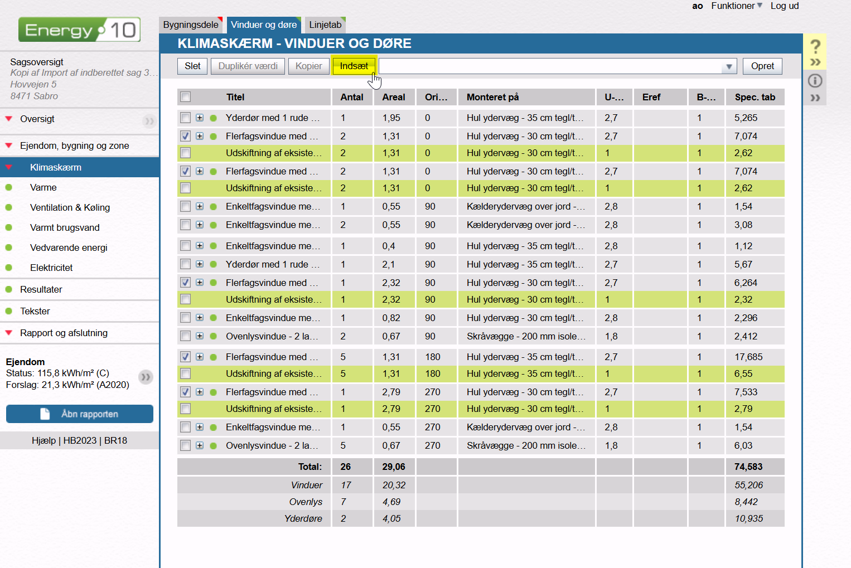Click the Log ud link
This screenshot has width=851, height=568.
click(784, 6)
